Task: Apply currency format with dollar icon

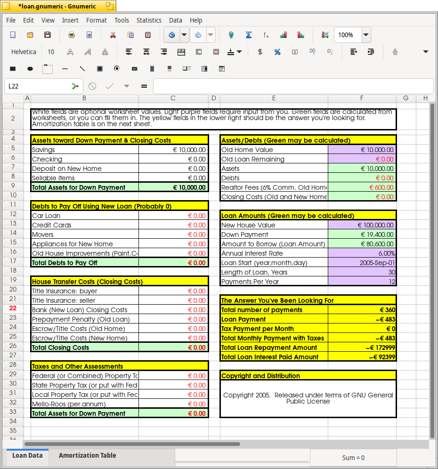Action: tap(260, 52)
